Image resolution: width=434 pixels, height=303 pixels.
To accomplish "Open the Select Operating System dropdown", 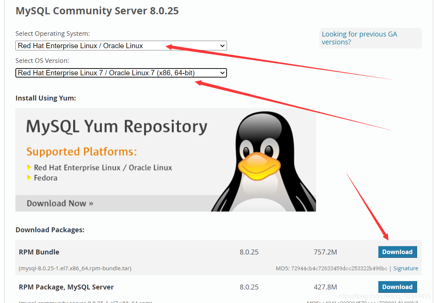I will pyautogui.click(x=121, y=46).
